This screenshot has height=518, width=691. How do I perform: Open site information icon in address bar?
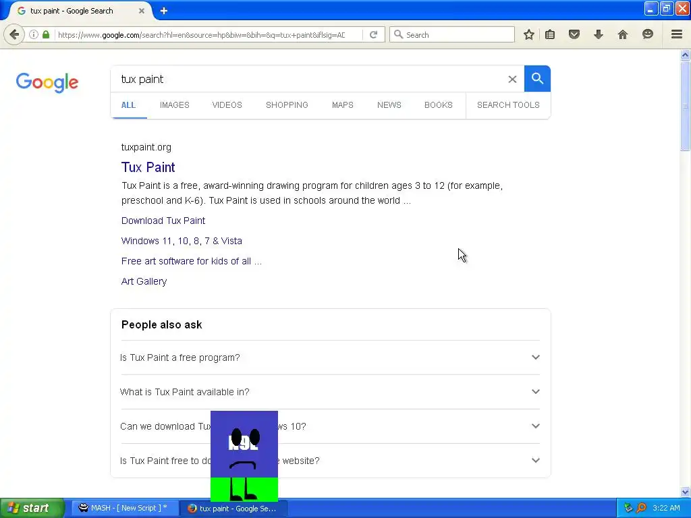pos(34,34)
